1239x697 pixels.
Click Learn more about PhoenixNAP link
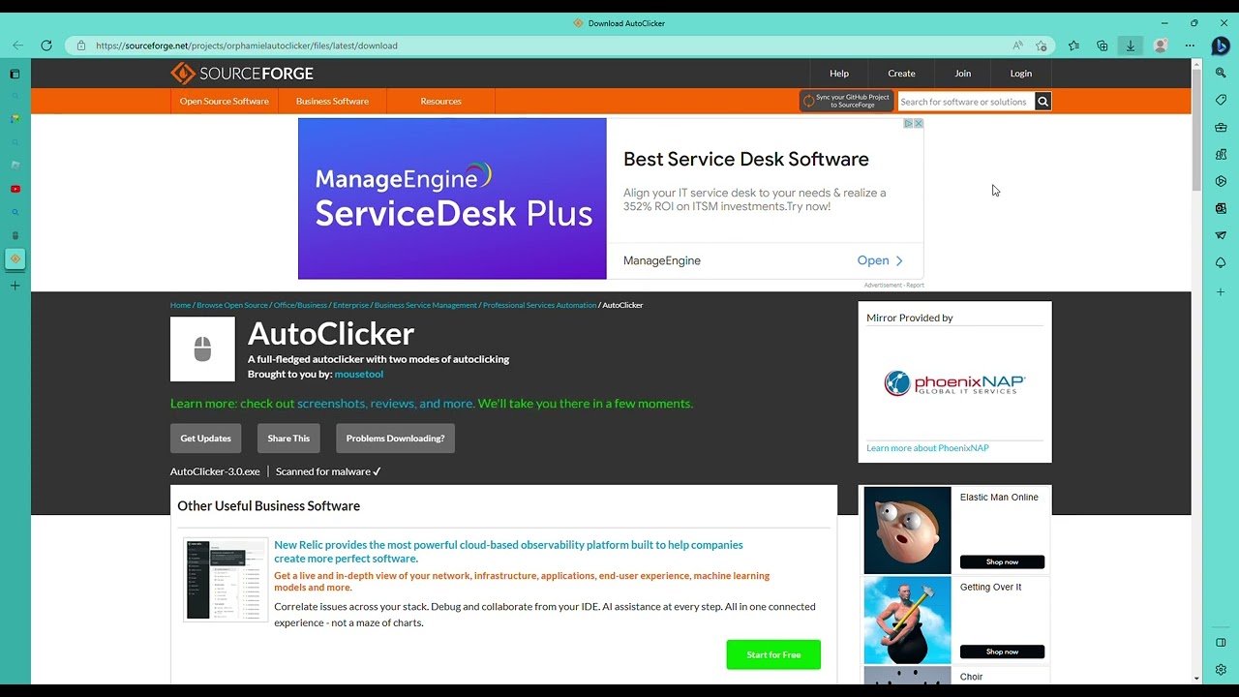[x=927, y=448]
